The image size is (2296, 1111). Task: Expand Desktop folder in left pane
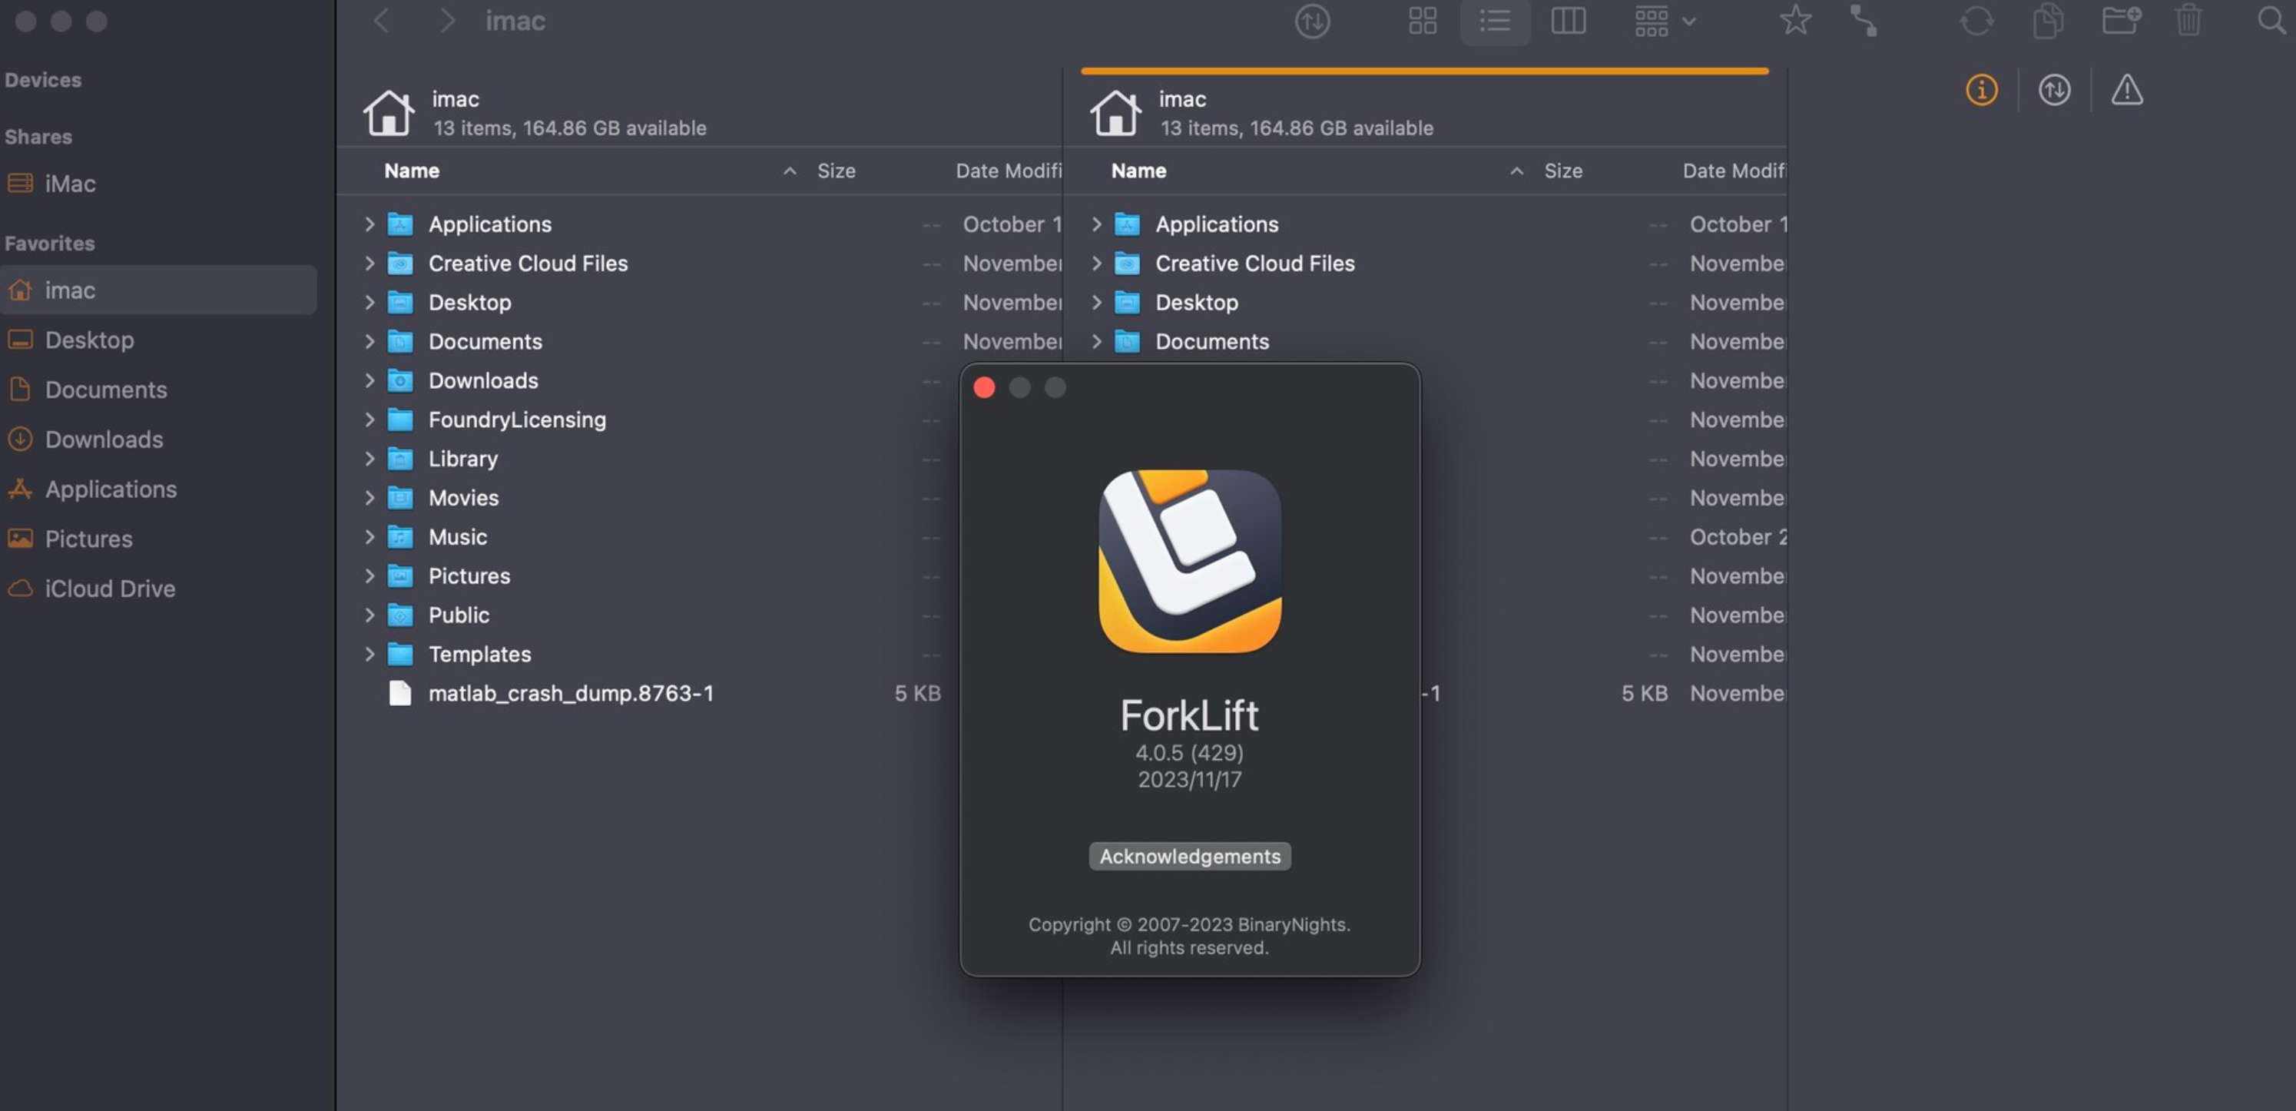click(x=369, y=303)
